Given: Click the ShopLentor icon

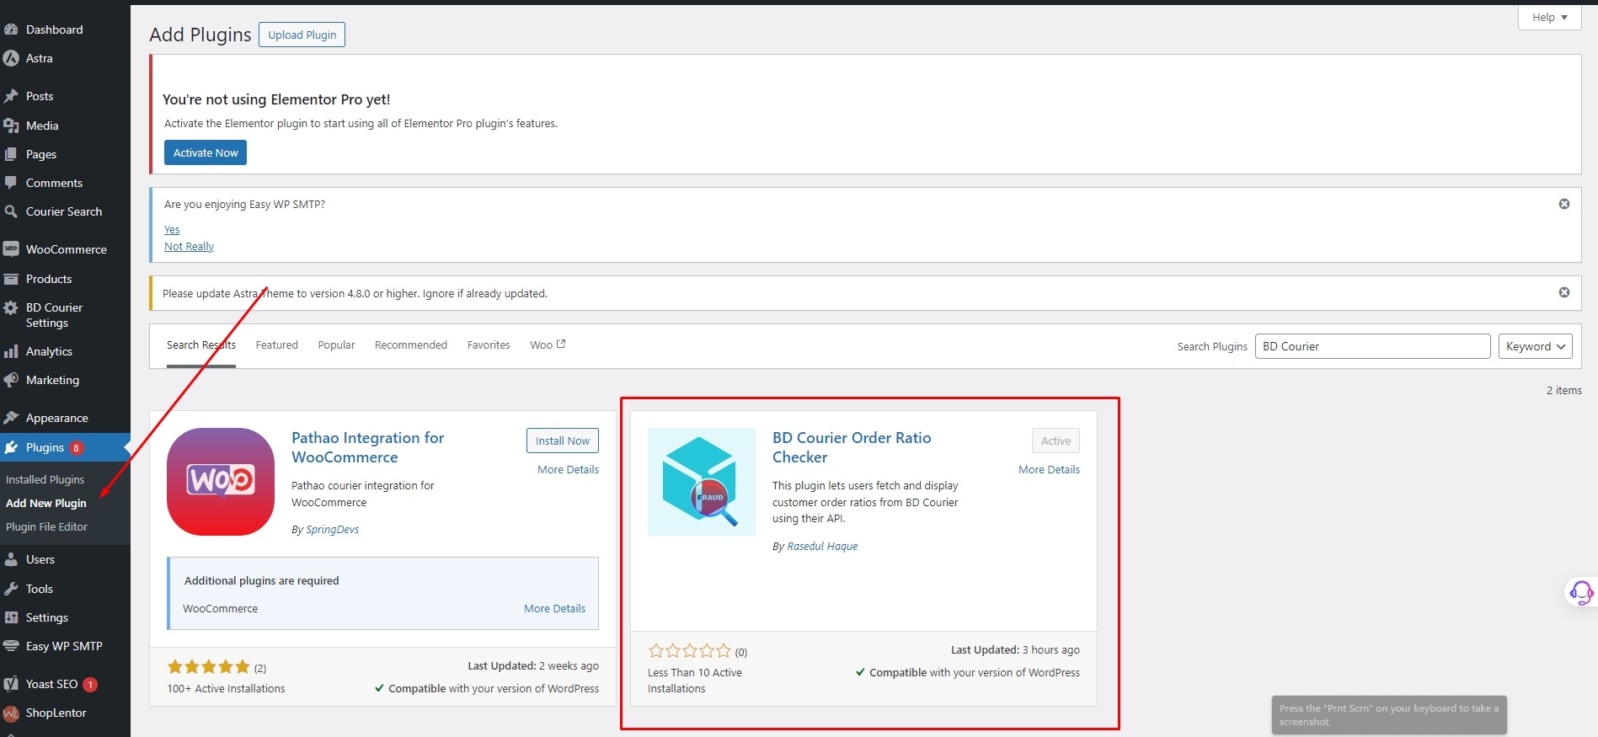Looking at the screenshot, I should 11,713.
